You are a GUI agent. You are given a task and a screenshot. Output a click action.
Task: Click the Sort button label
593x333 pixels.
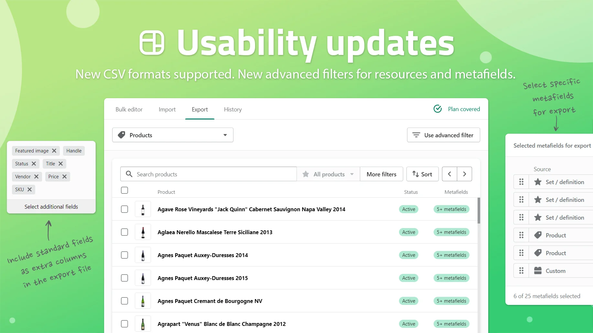point(426,174)
